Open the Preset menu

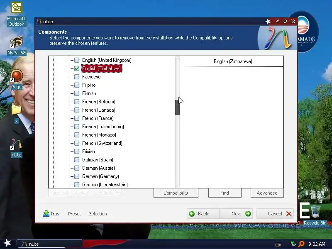[75, 214]
